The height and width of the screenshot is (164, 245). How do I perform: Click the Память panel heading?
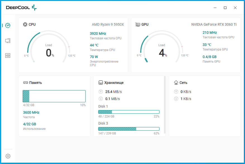35,83
